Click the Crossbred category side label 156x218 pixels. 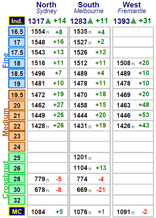point(5,180)
